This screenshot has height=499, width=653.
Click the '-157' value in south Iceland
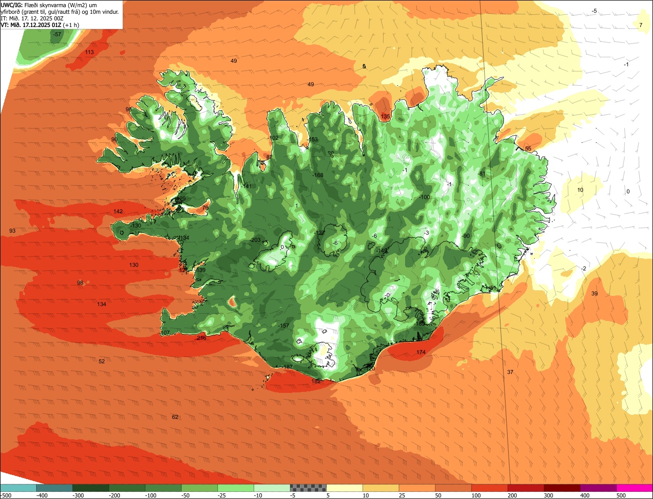point(284,326)
